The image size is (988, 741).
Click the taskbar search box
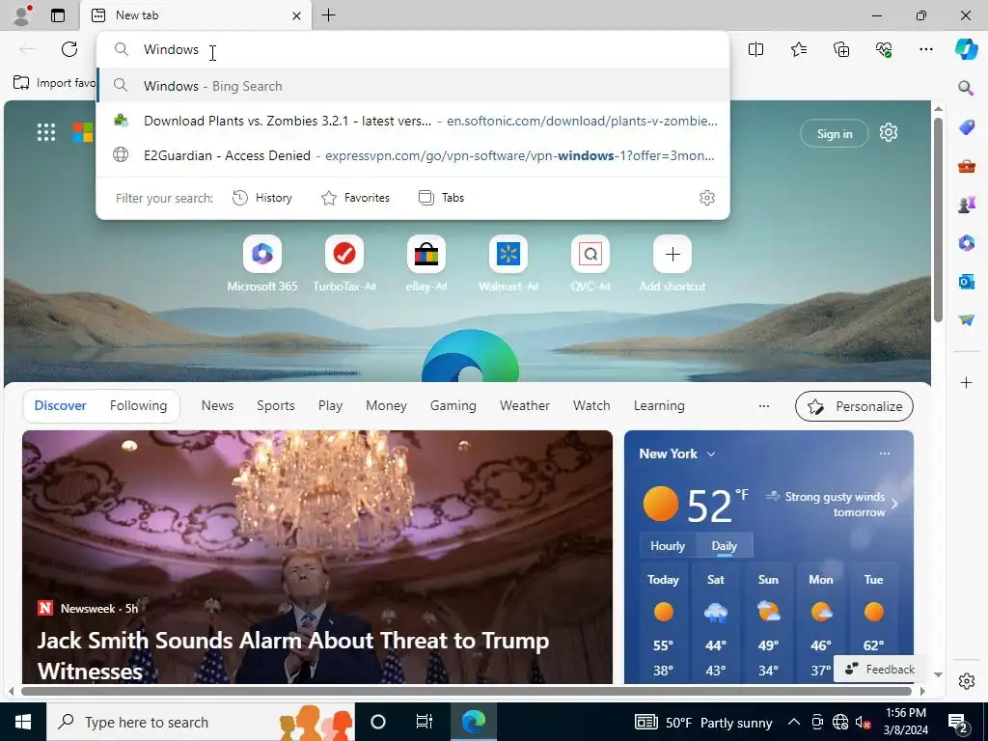[x=201, y=722]
